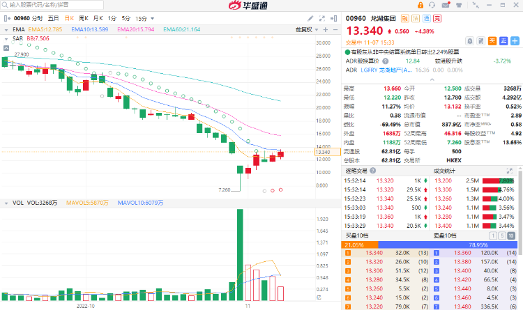523x310 pixels.
Task: Open customer service headset icon
Action: coord(432,5)
